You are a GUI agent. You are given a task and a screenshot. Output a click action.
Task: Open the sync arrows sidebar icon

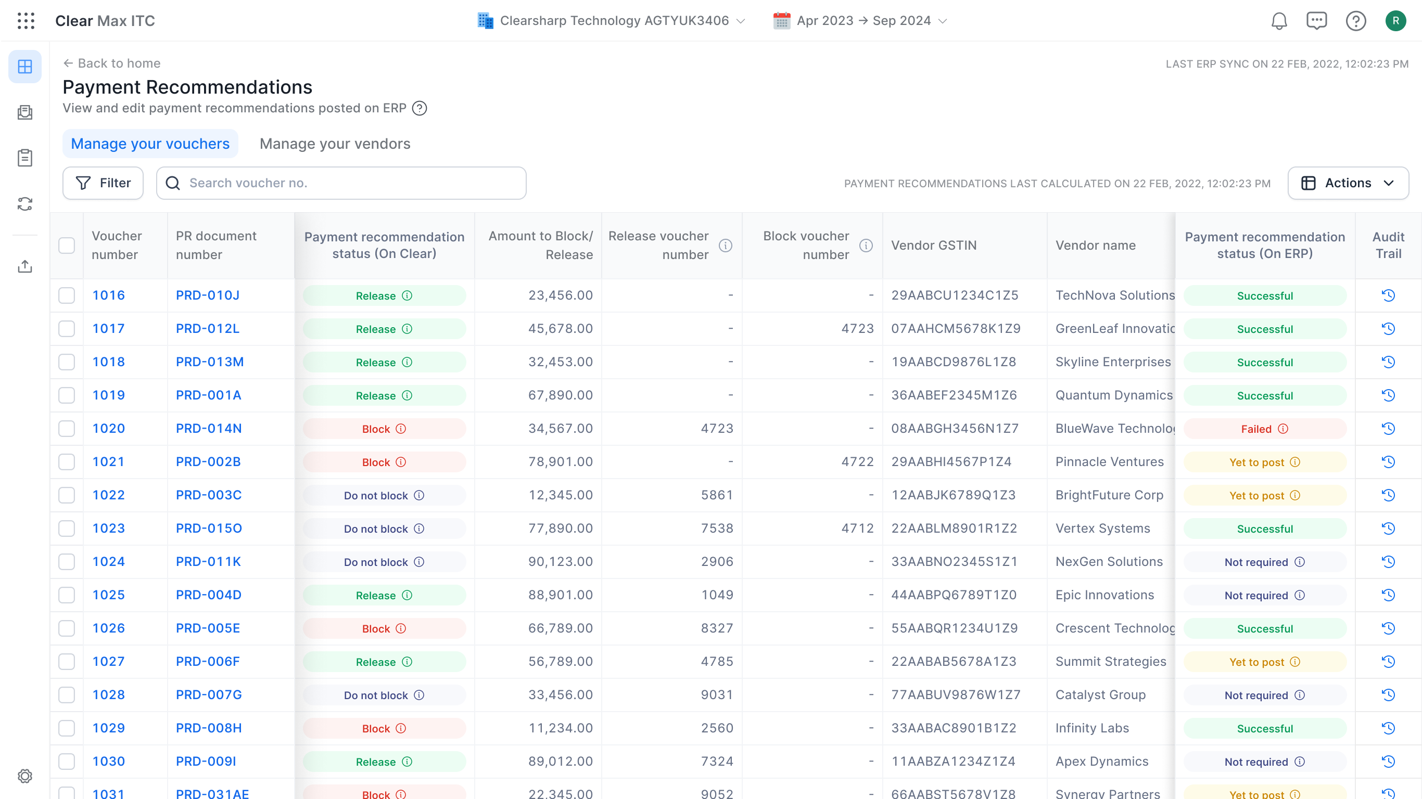pos(25,203)
